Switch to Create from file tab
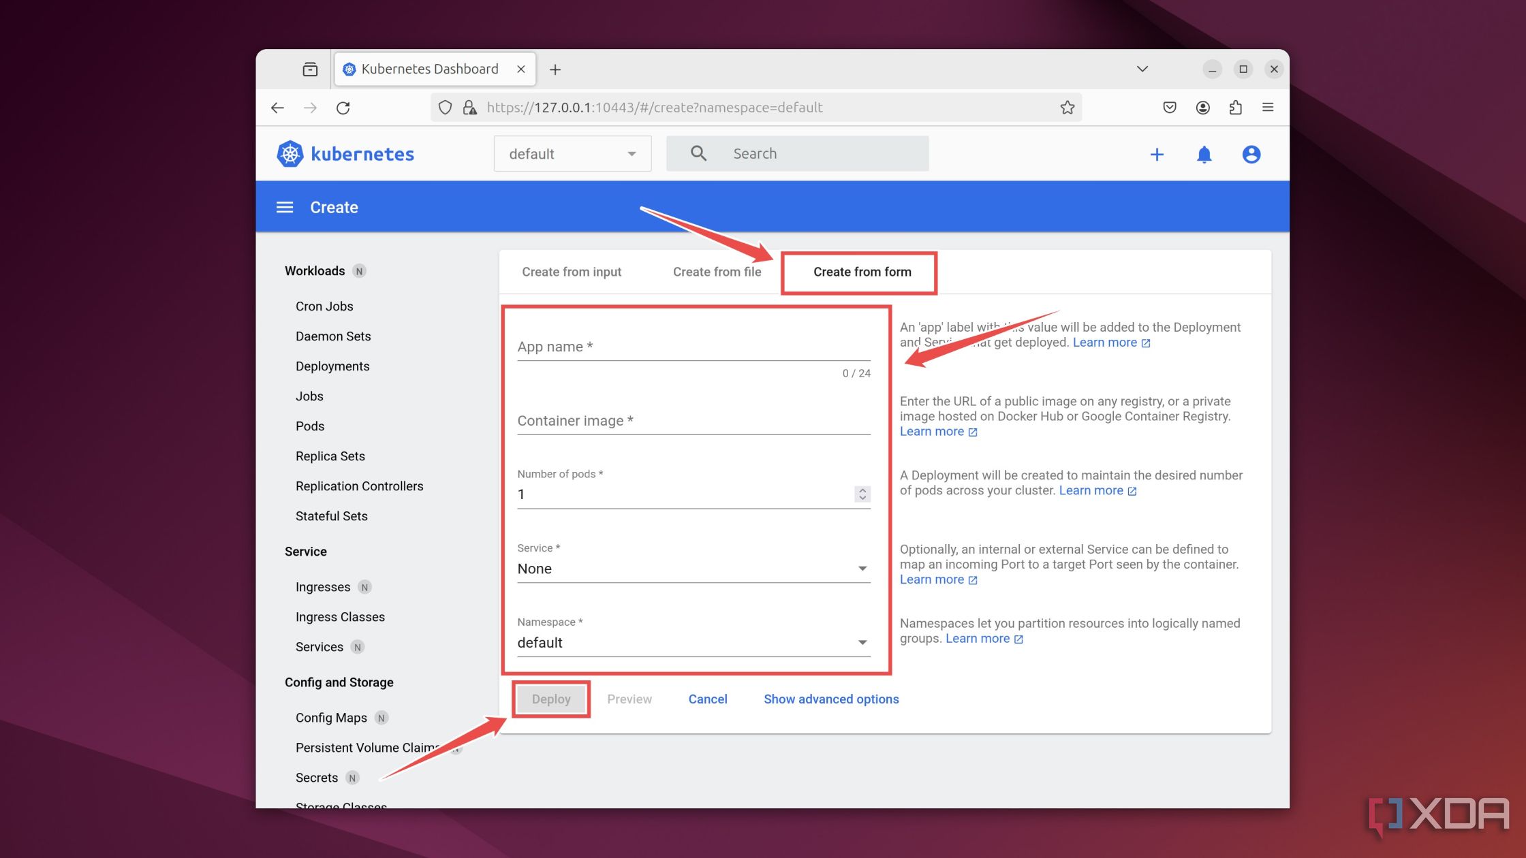 click(x=717, y=271)
